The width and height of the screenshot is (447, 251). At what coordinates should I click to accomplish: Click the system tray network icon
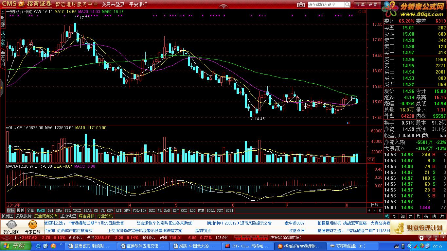click(x=427, y=246)
